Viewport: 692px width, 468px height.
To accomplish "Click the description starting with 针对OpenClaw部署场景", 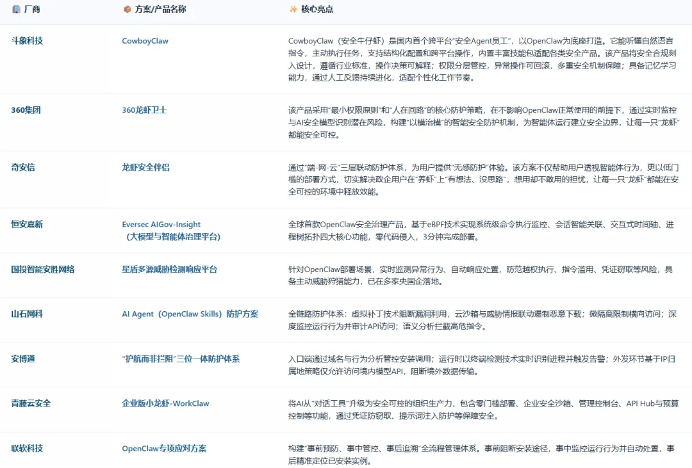I will point(480,275).
